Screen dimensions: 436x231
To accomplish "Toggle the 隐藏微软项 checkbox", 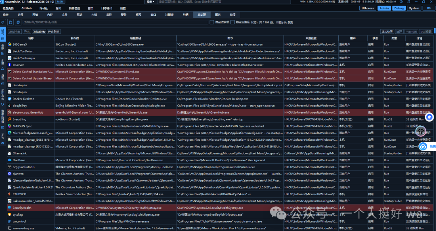I will click(212, 22).
